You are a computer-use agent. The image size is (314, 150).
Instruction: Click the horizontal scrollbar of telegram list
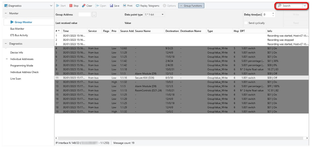coord(181,138)
